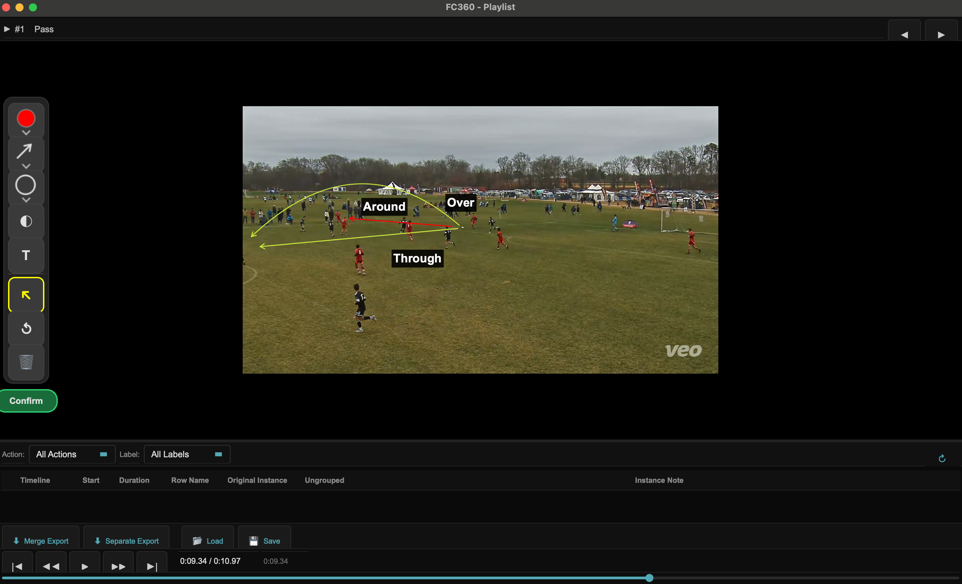Toggle the contrast/highlight tool
Viewport: 962px width, 584px height.
pos(26,221)
